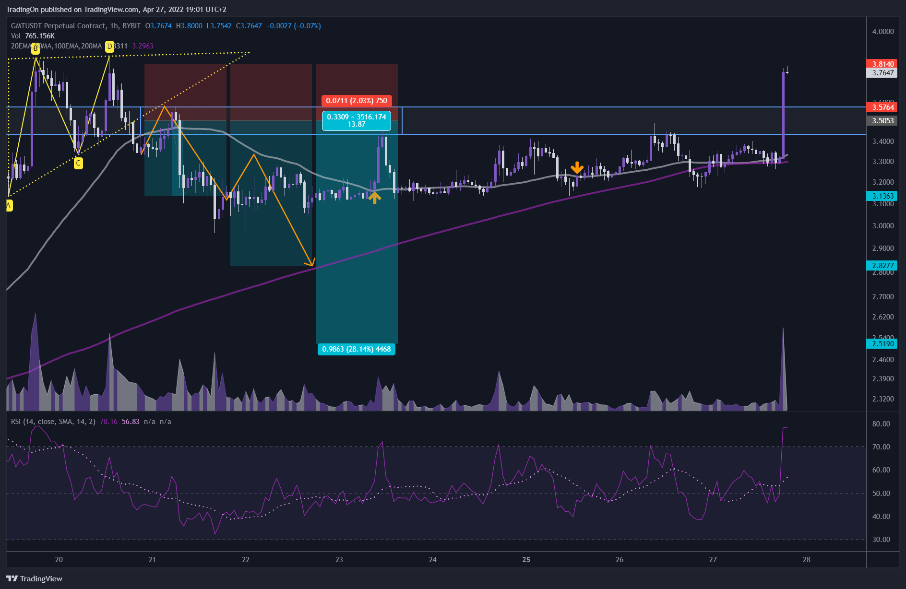Select the orange down arrow marker on chart
This screenshot has height=589, width=906.
tap(577, 168)
